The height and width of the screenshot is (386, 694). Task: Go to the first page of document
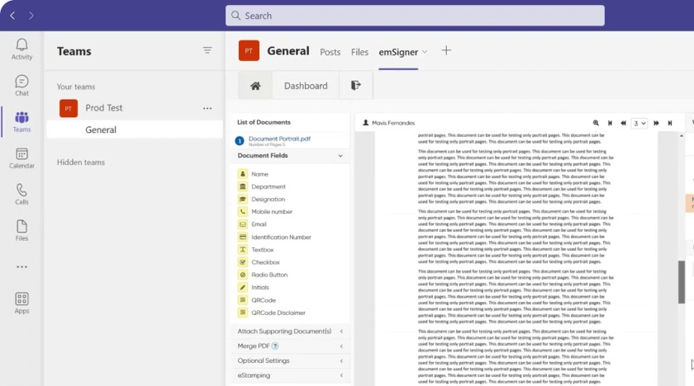(x=610, y=123)
